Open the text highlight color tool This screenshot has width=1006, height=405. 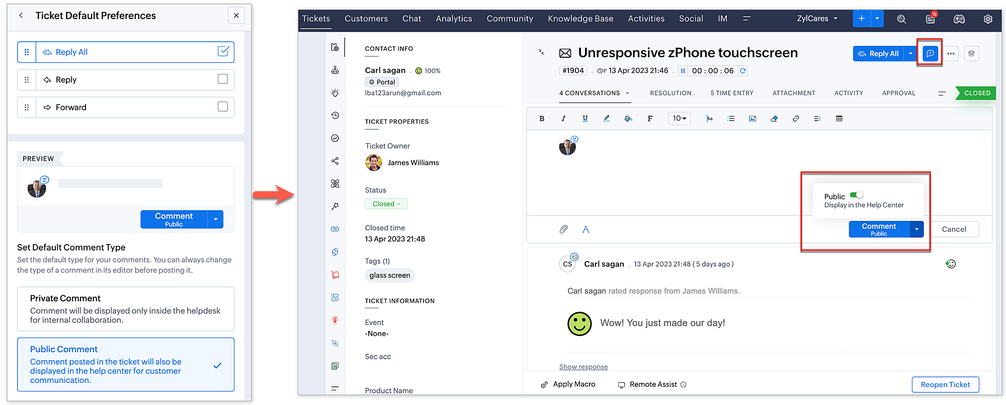click(607, 119)
